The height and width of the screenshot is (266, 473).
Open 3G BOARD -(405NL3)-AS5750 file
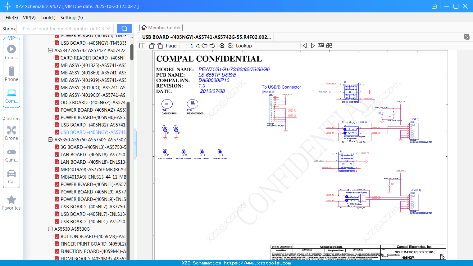click(x=93, y=147)
